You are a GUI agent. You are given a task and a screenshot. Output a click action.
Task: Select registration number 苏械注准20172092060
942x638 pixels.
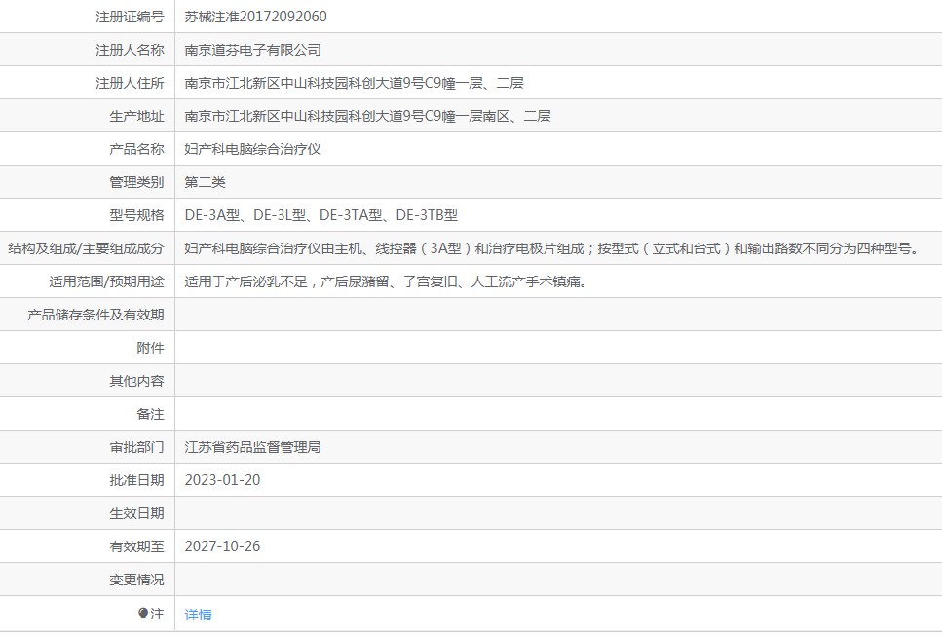[x=256, y=17]
